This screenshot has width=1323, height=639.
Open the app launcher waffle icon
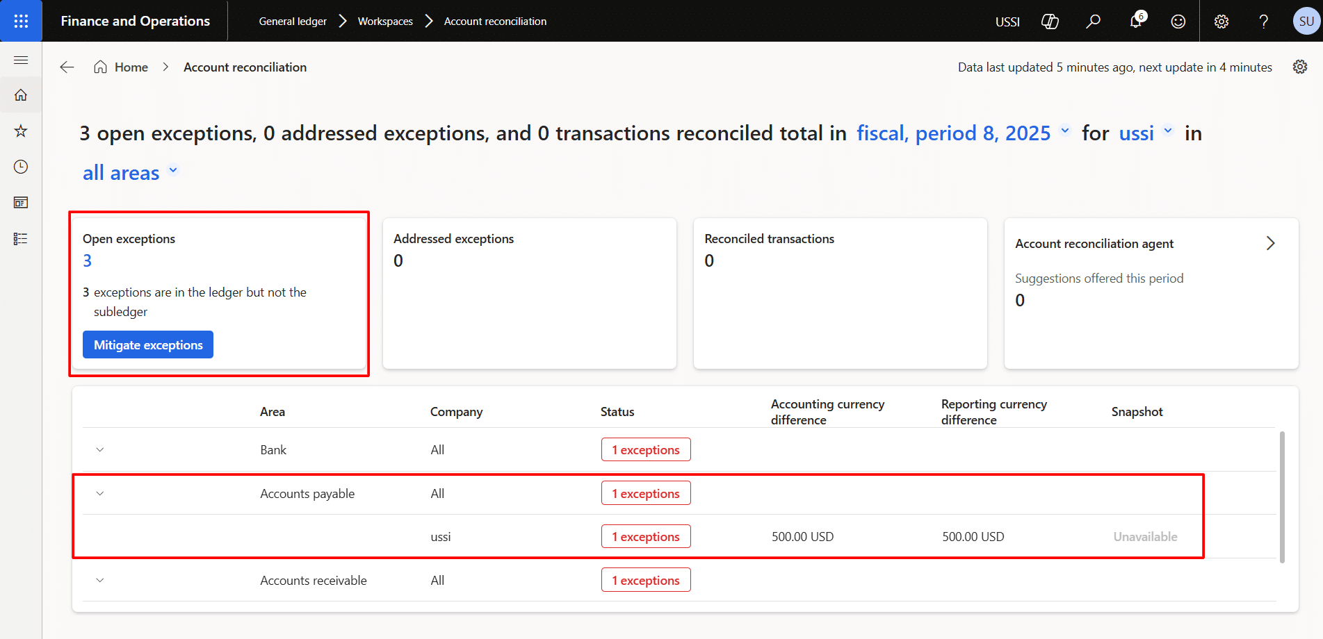(21, 21)
